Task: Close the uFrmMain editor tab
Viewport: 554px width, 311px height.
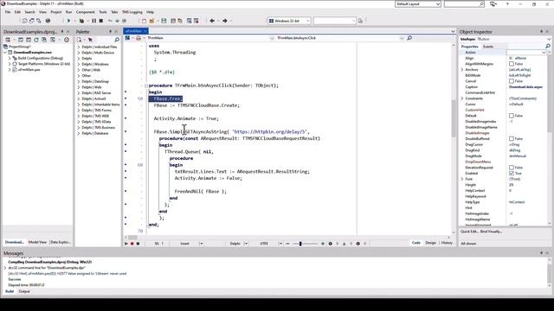Action: pyautogui.click(x=145, y=31)
